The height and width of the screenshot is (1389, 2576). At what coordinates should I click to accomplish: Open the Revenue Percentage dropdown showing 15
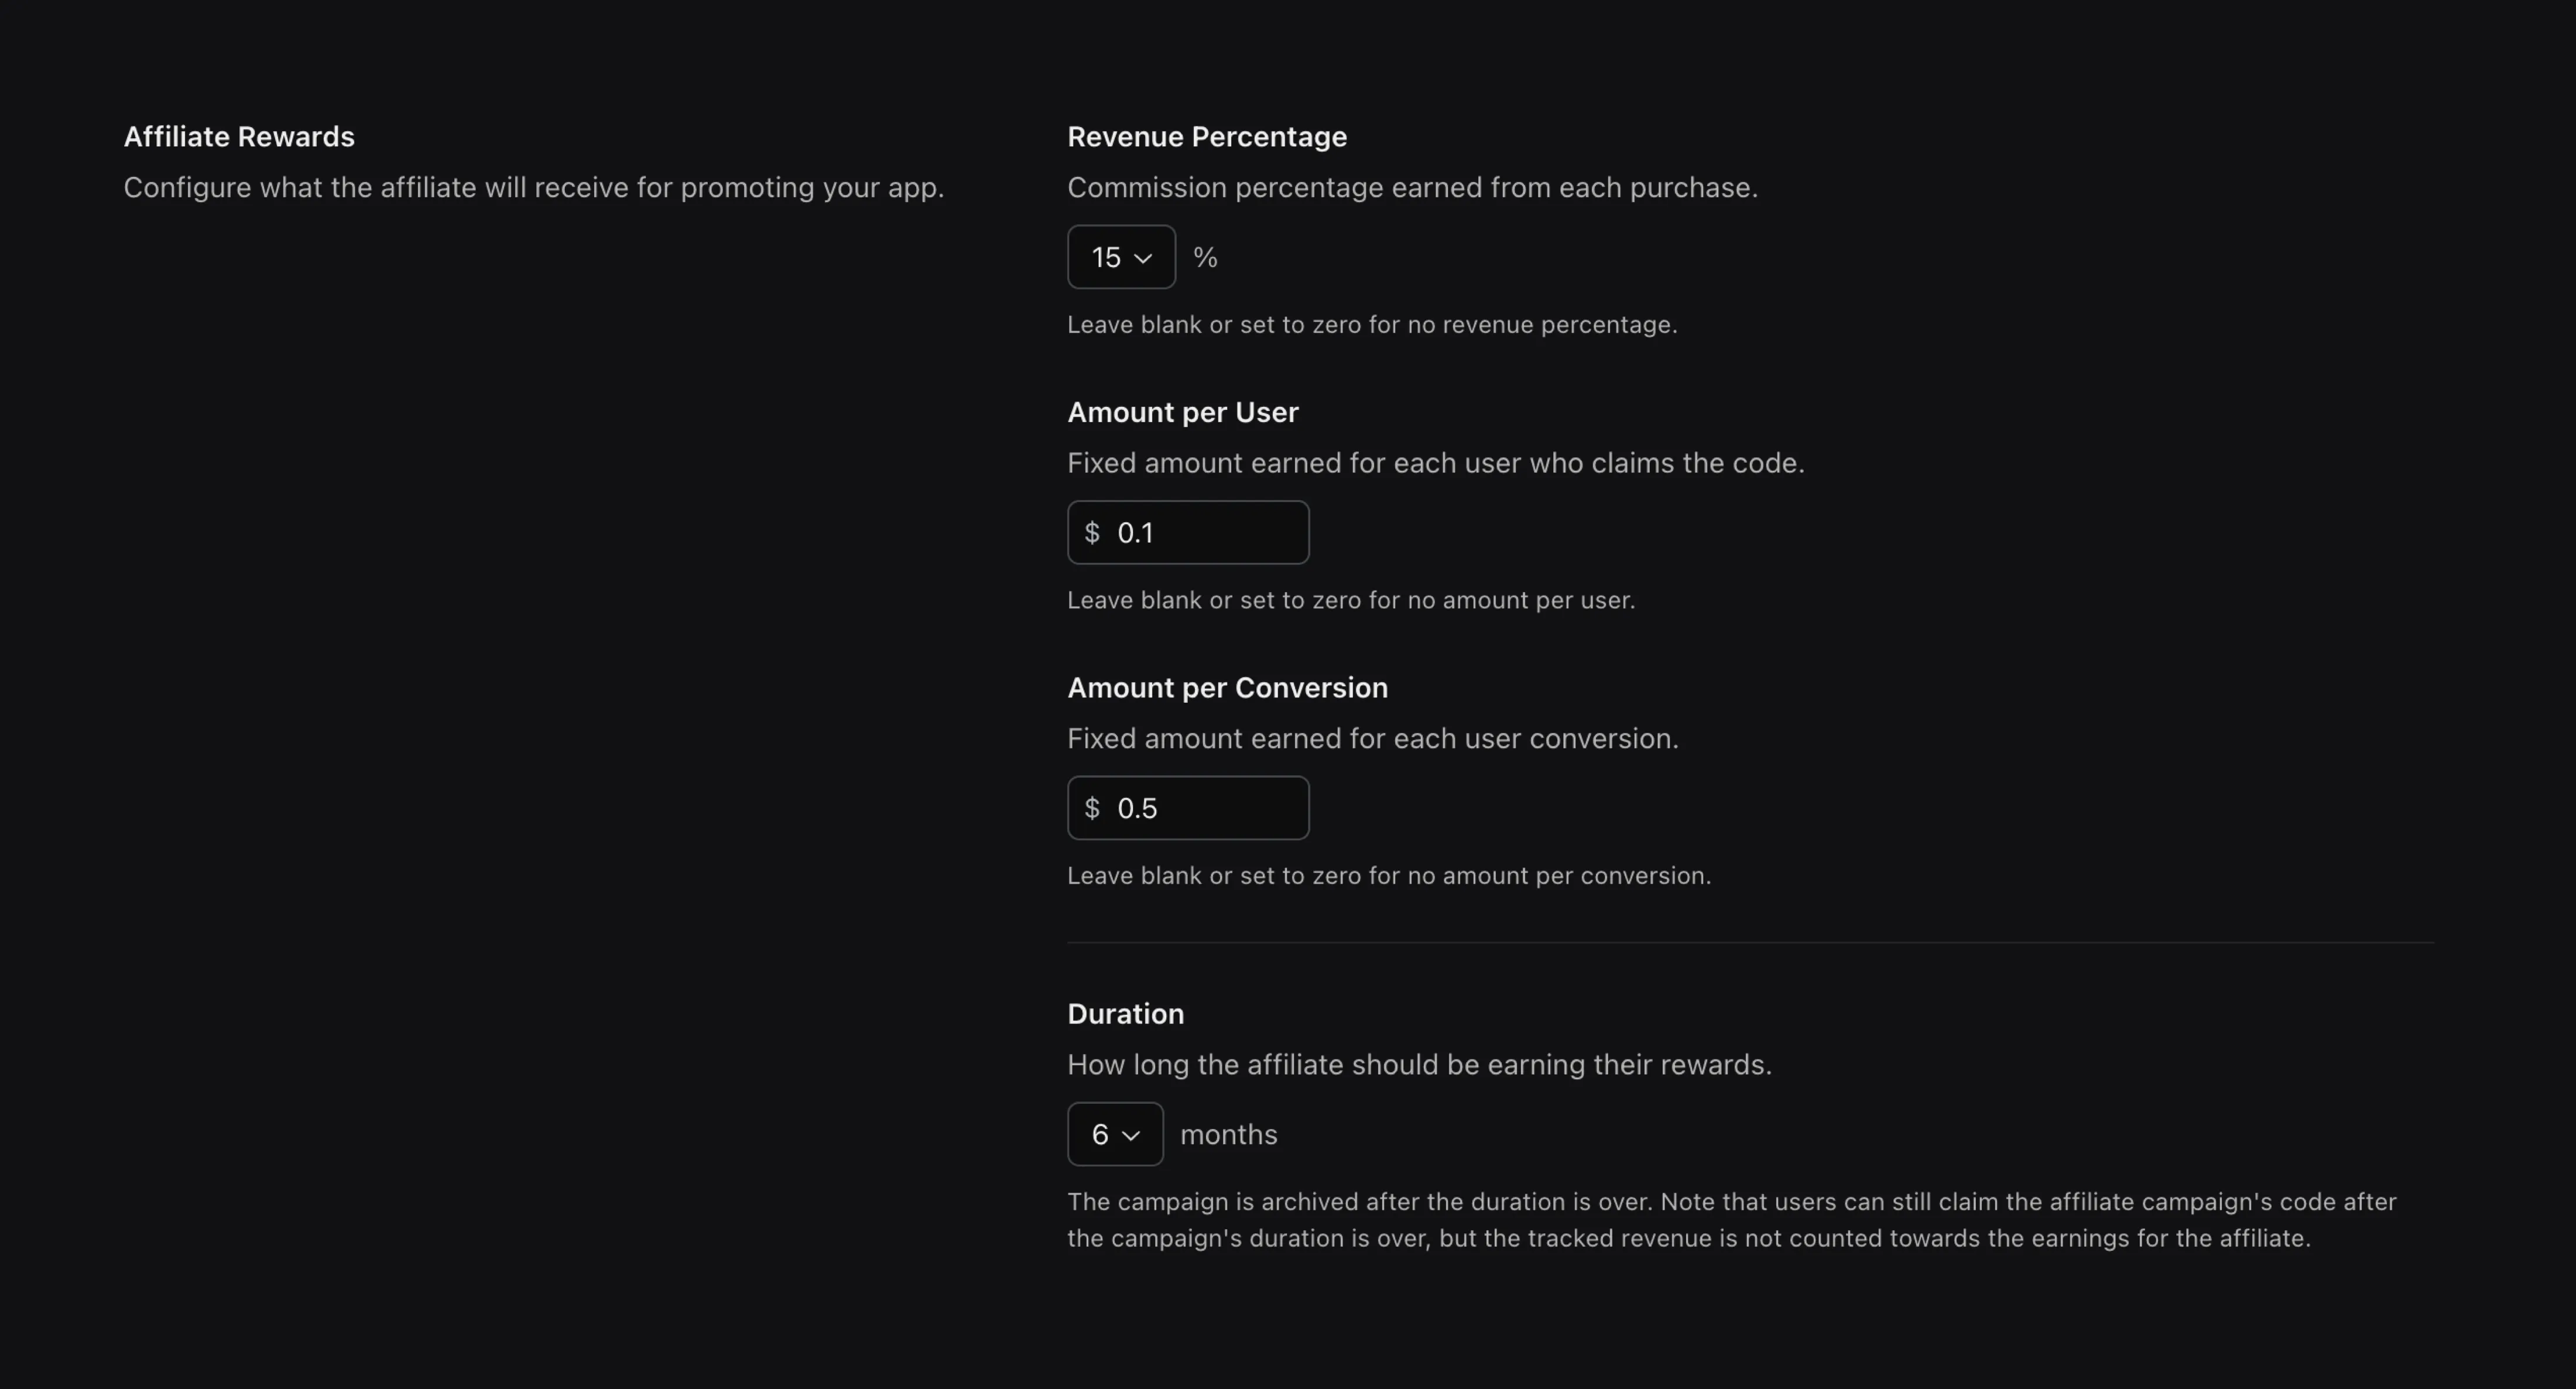[x=1120, y=257]
